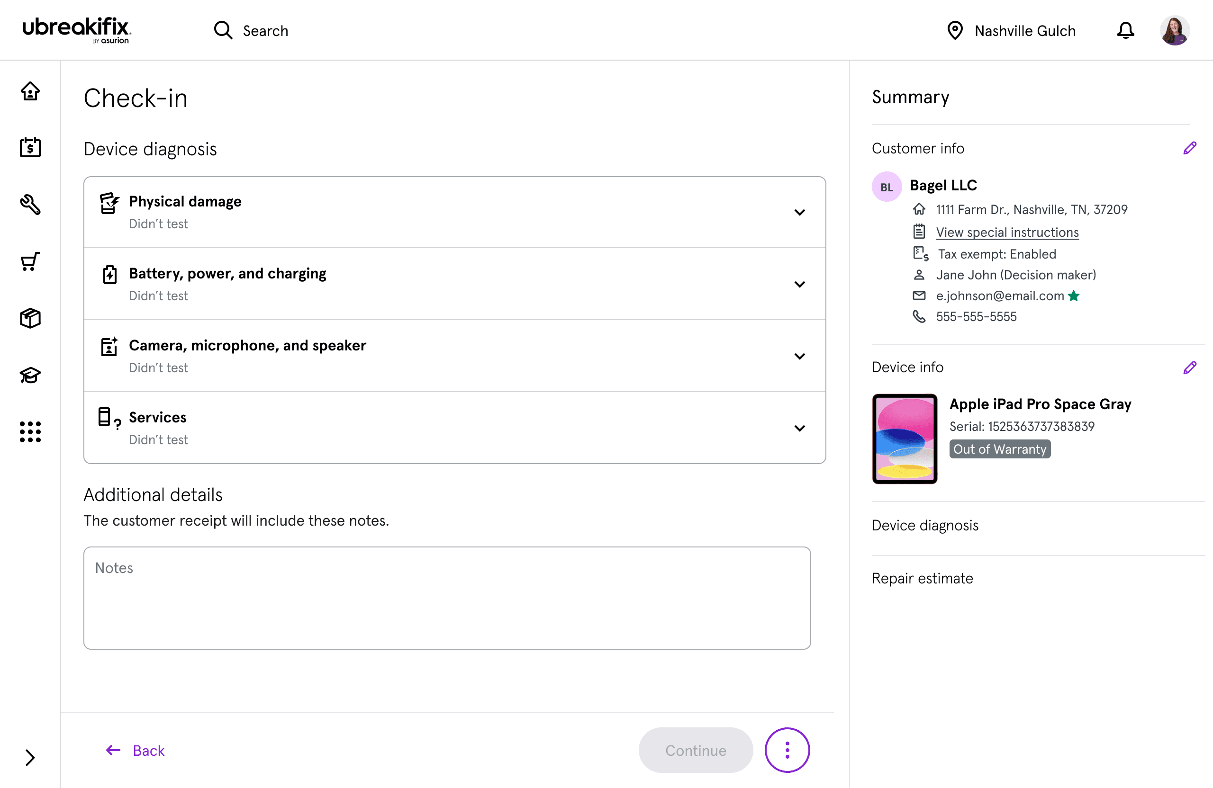1213x788 pixels.
Task: Open the graduation cap training icon
Action: click(30, 376)
